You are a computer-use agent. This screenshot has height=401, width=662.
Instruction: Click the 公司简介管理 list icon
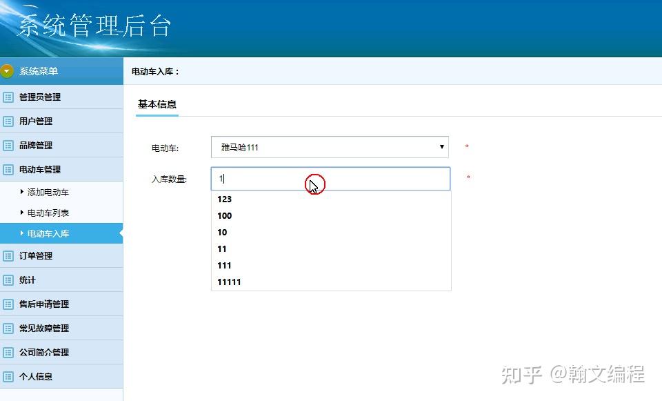click(8, 353)
